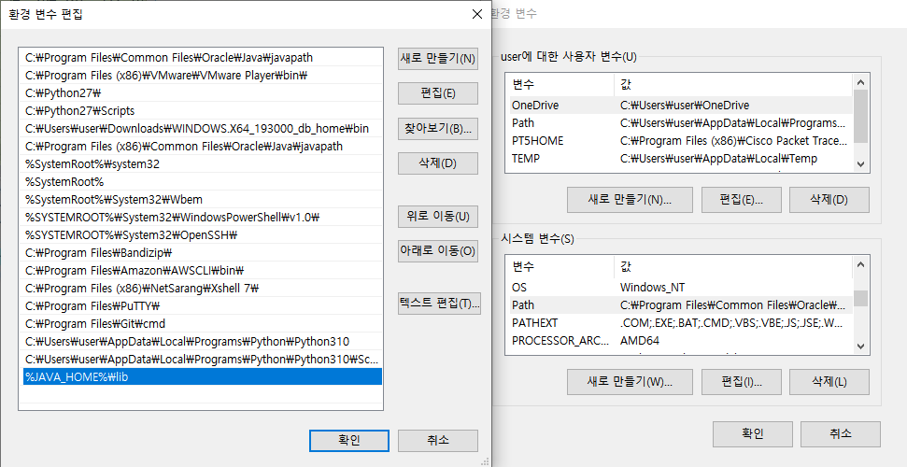This screenshot has height=467, width=907.
Task: Delete selected entry with 삭제(D) in edit dialog
Action: pos(438,163)
